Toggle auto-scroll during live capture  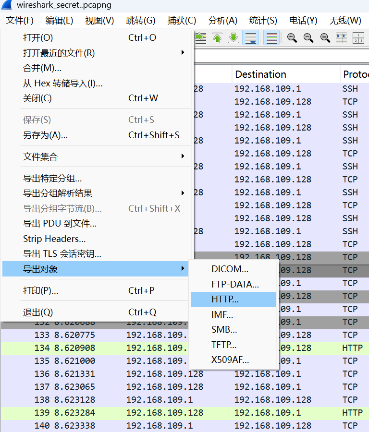click(250, 38)
